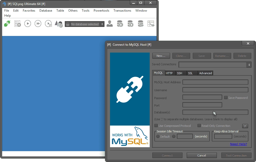The width and height of the screenshot is (256, 162).
Task: Open the Database menu
Action: (x=46, y=11)
